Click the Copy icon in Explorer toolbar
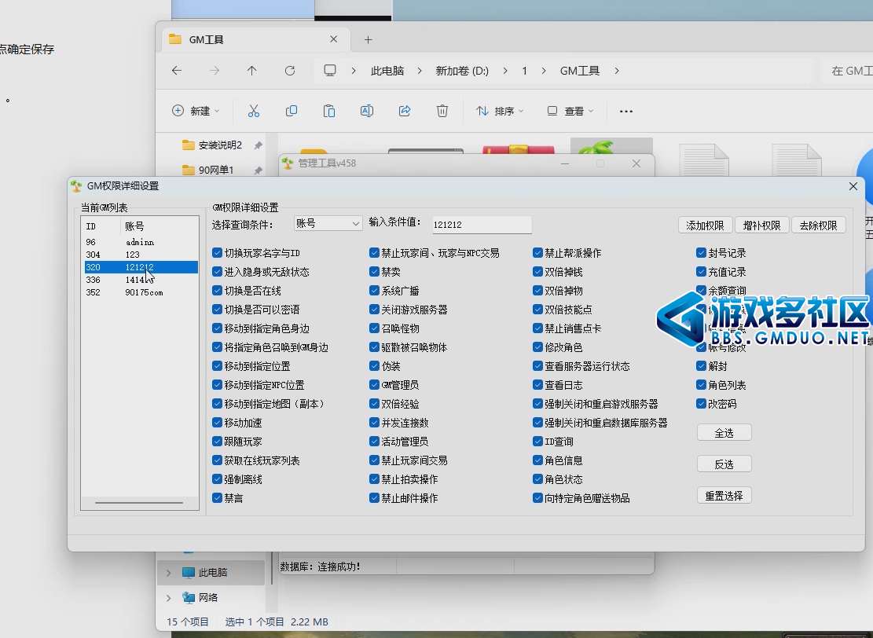The image size is (873, 638). point(292,112)
